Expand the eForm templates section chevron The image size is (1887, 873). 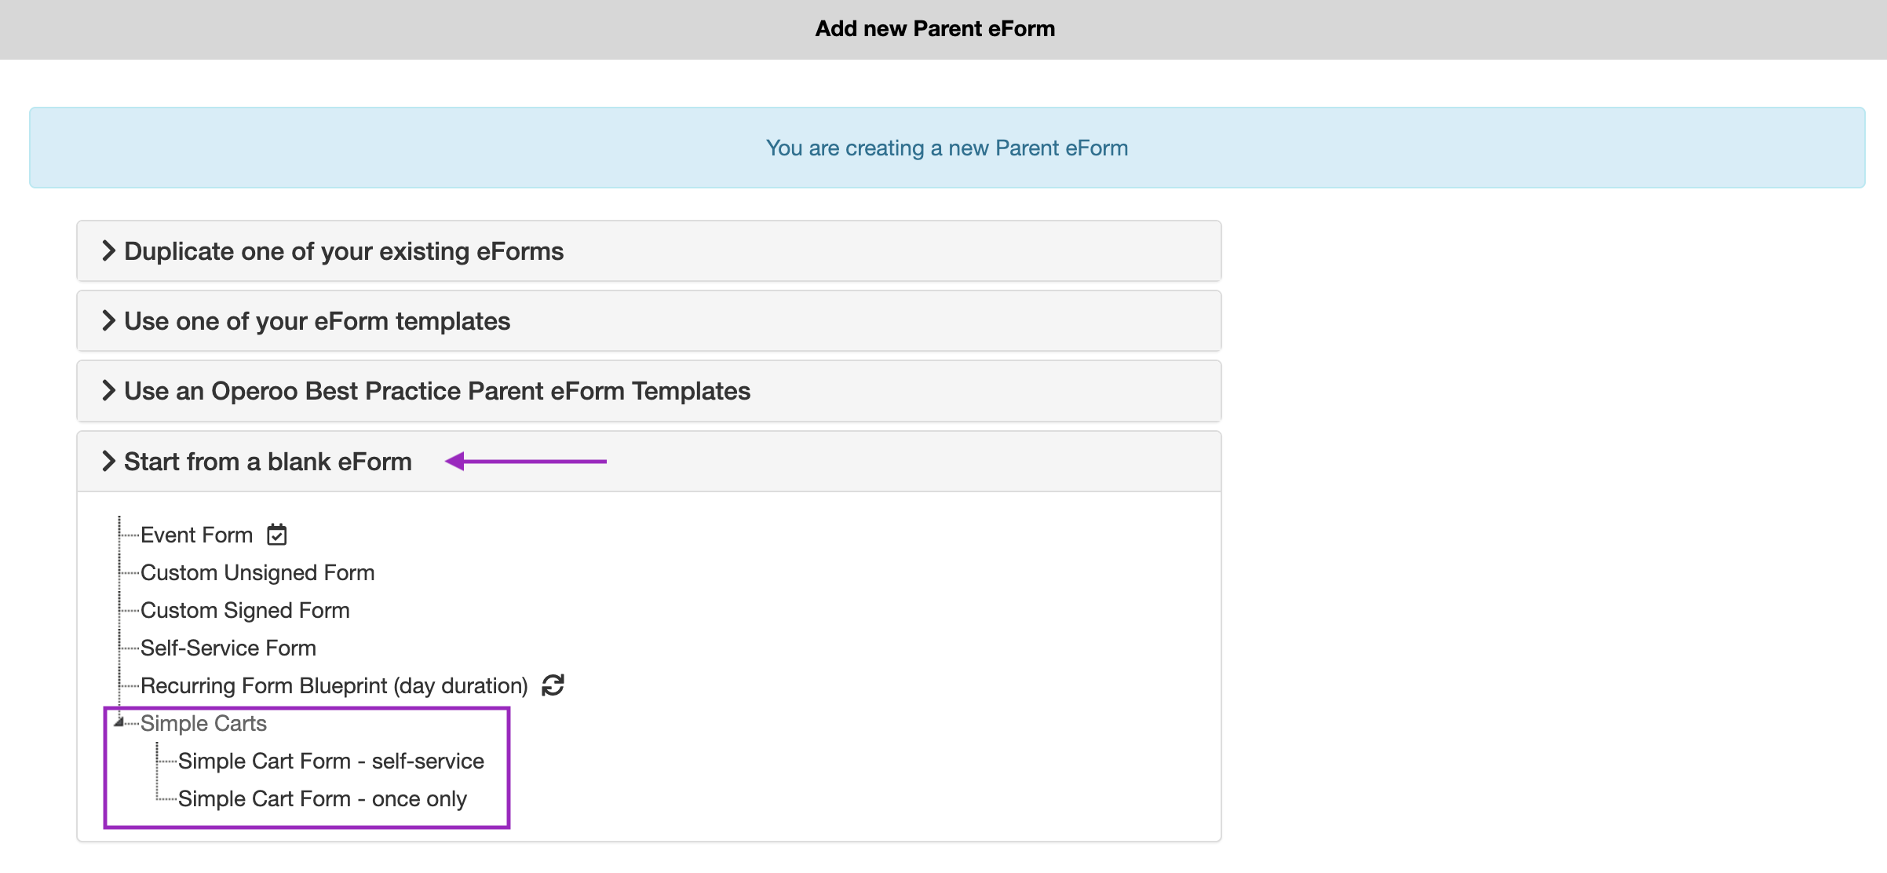tap(108, 321)
